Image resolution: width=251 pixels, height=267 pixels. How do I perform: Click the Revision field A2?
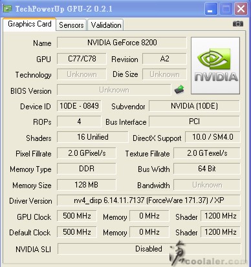click(x=164, y=59)
